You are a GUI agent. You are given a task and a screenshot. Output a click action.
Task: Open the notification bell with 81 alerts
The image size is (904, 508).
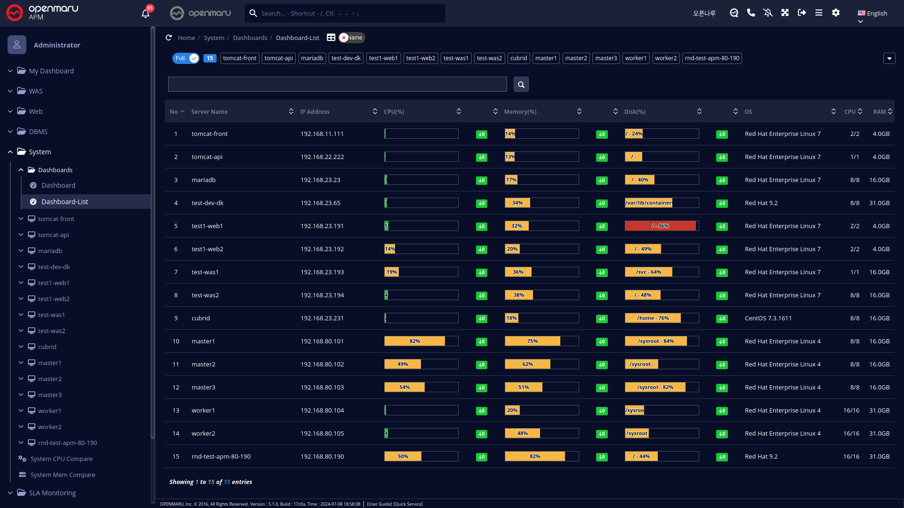[x=145, y=13]
